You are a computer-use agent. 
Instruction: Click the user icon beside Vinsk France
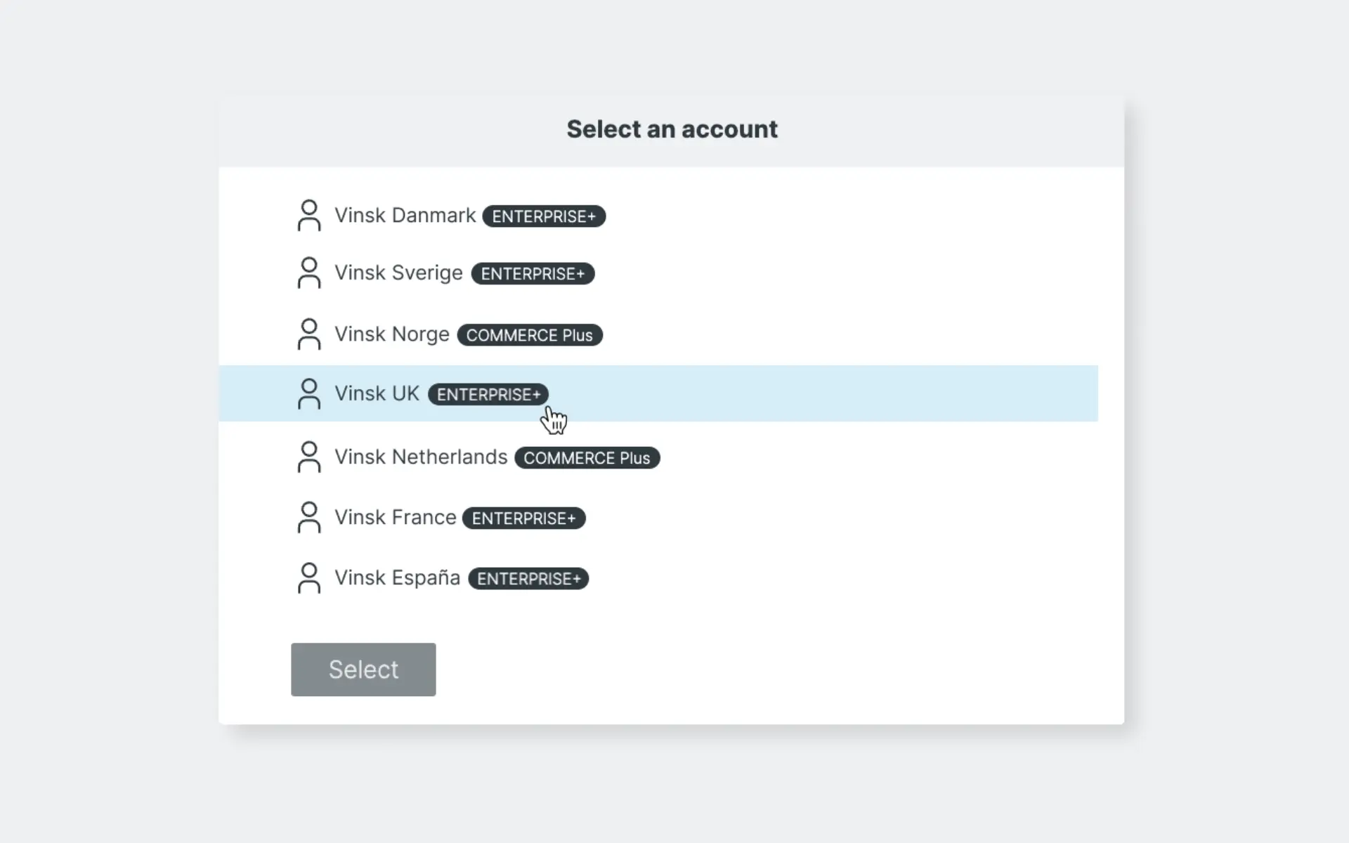(309, 518)
